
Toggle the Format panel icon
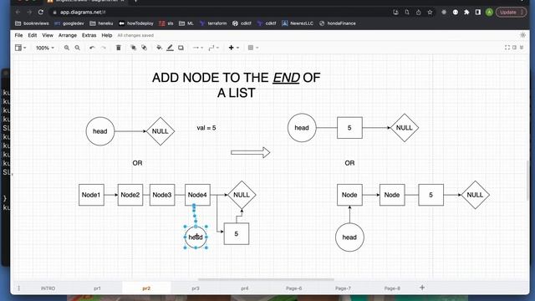515,48
